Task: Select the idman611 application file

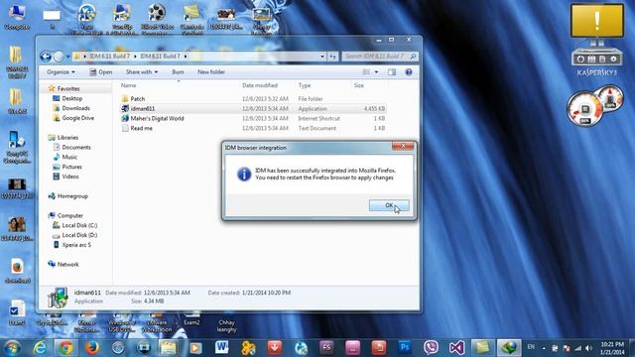Action: 142,108
